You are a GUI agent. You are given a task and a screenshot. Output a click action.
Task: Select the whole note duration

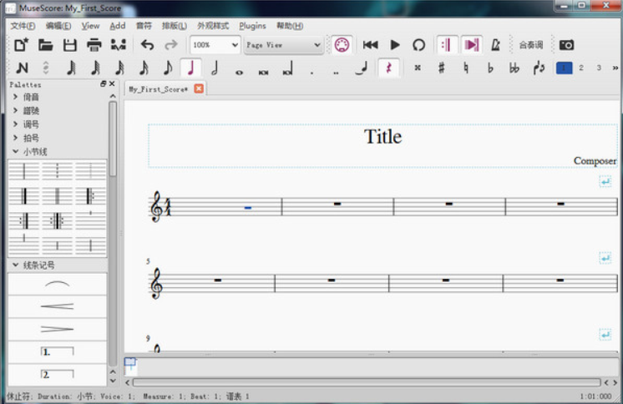[x=239, y=72]
